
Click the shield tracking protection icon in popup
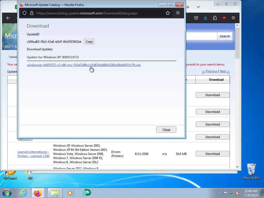24,13
